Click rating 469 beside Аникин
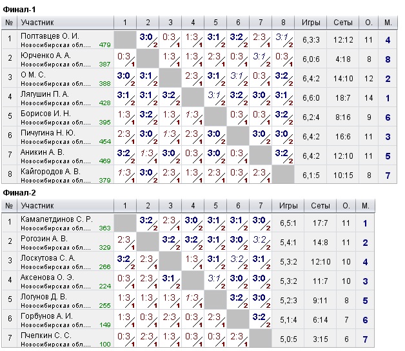This screenshot has height=351, width=405. [x=104, y=161]
